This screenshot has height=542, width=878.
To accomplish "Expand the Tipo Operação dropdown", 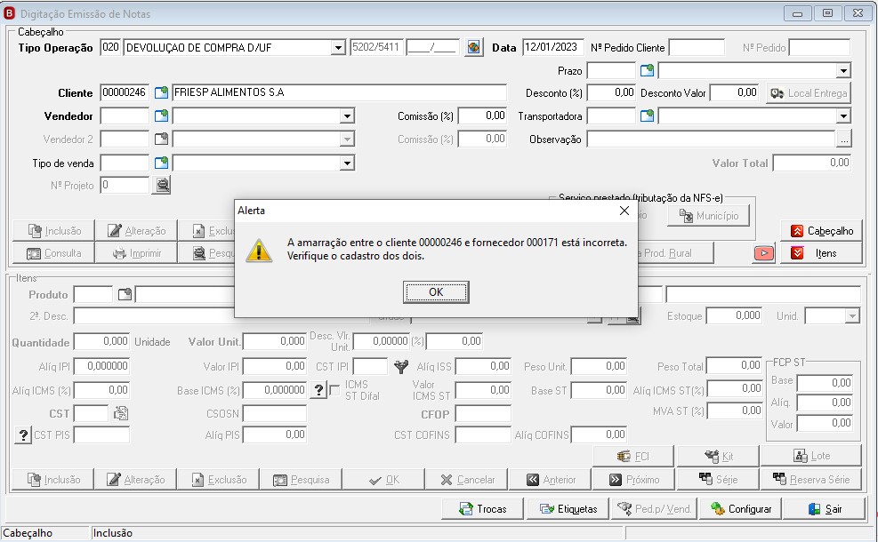I will (x=338, y=48).
